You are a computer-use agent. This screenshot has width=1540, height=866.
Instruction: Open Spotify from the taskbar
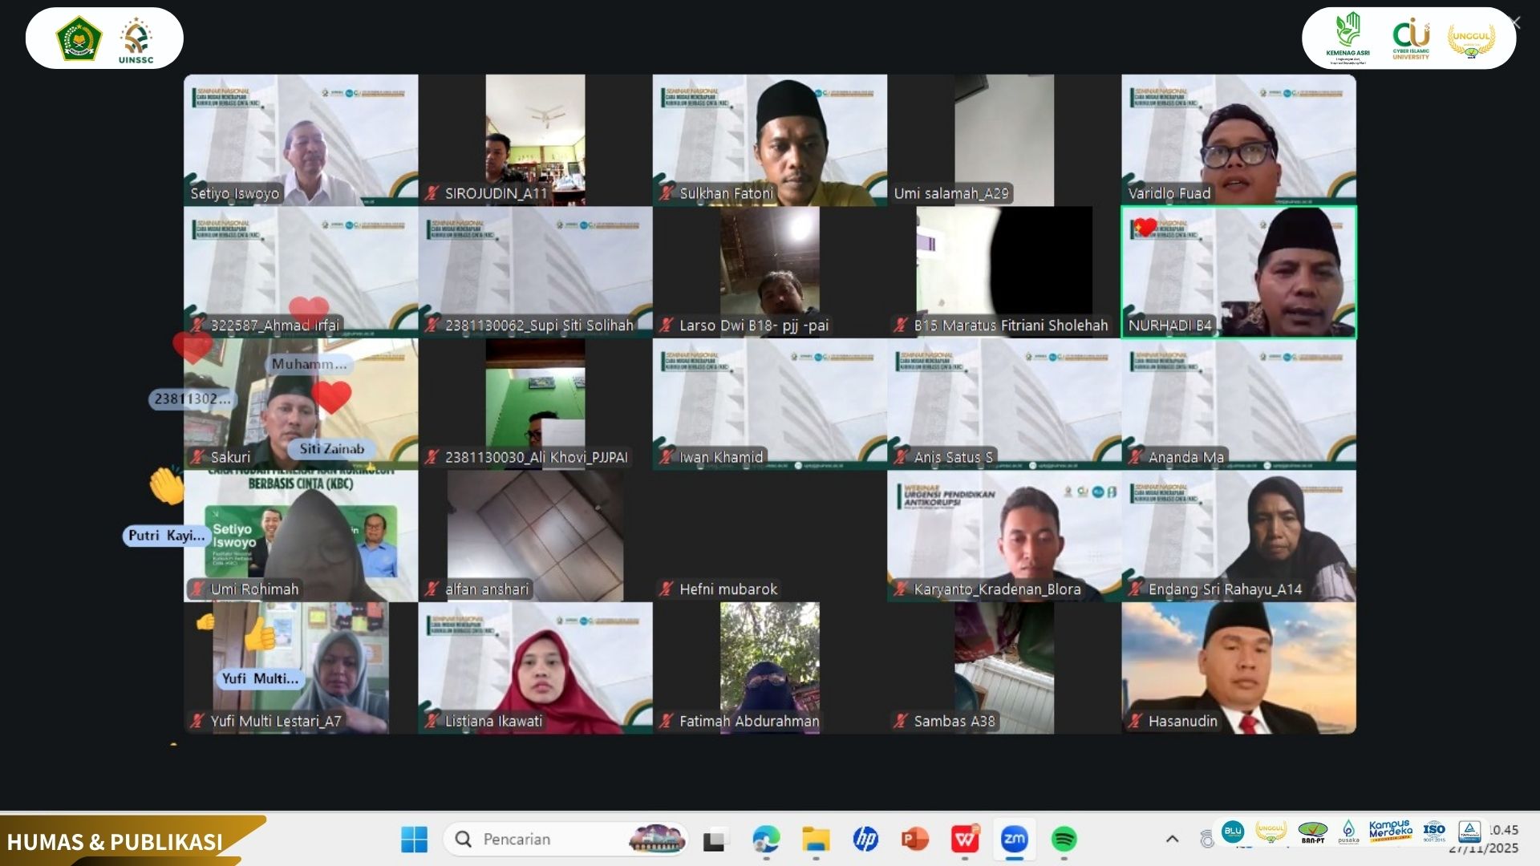[1064, 840]
